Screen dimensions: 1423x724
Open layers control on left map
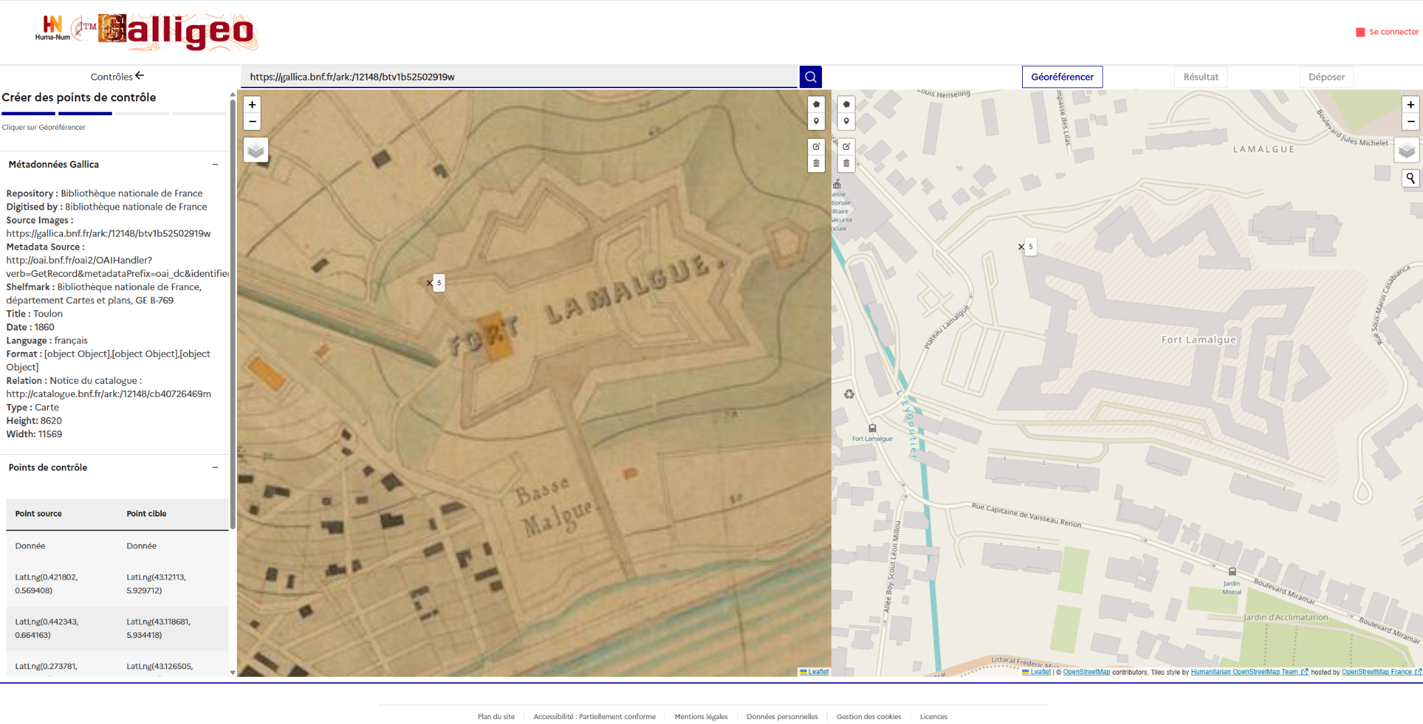256,150
